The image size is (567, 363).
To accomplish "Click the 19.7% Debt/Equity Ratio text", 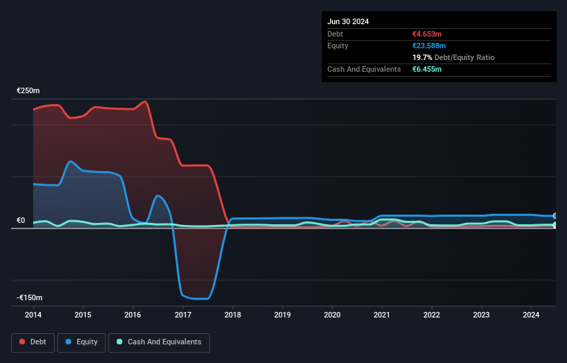I will point(454,57).
